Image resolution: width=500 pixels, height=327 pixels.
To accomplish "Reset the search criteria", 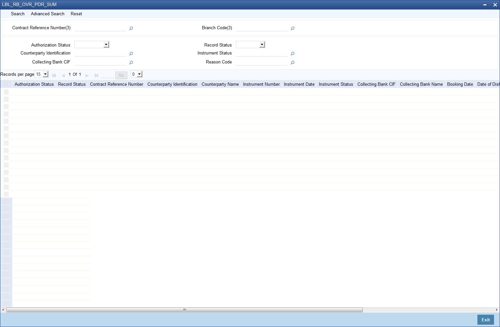I will 76,14.
